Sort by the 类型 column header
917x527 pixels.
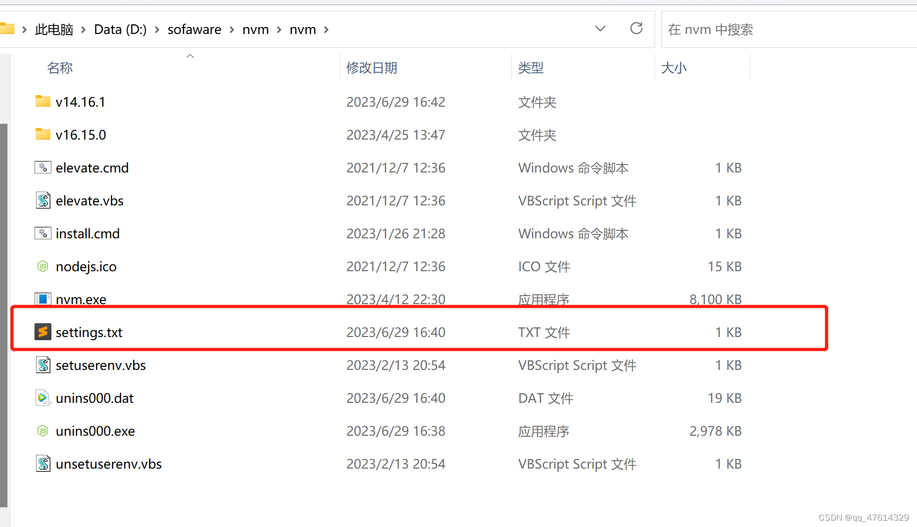[531, 68]
